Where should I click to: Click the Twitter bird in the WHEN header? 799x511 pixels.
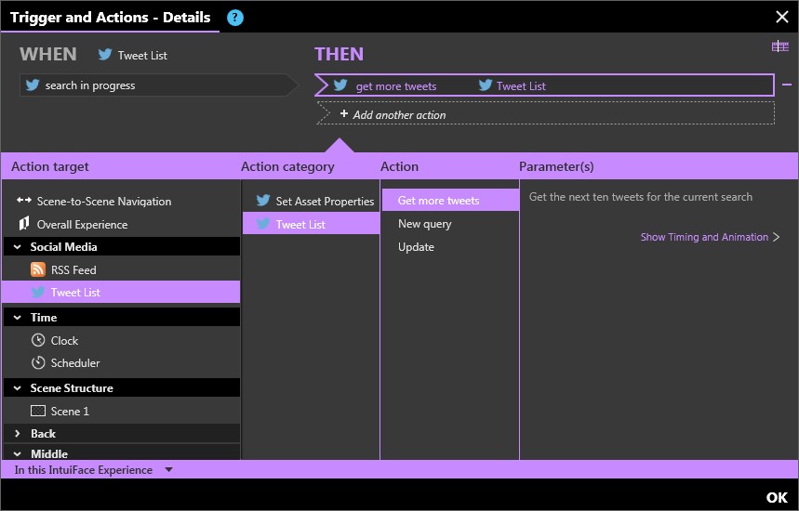click(105, 55)
